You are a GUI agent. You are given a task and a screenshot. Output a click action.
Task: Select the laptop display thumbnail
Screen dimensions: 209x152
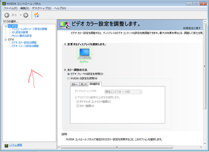tap(84, 54)
